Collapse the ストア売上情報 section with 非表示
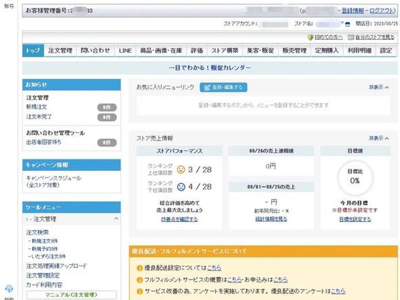 [x=379, y=138]
